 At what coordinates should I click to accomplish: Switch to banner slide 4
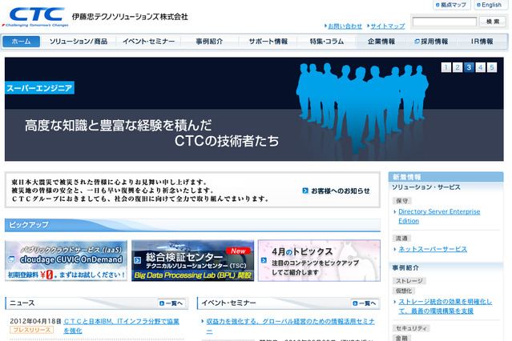[481, 67]
